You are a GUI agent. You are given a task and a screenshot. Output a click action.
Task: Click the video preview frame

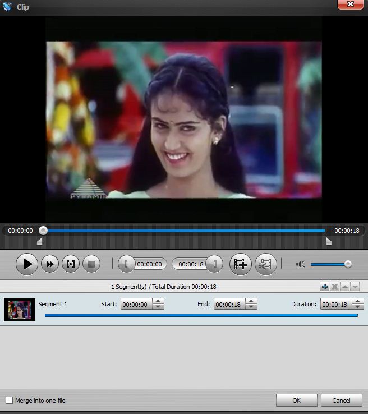184,119
